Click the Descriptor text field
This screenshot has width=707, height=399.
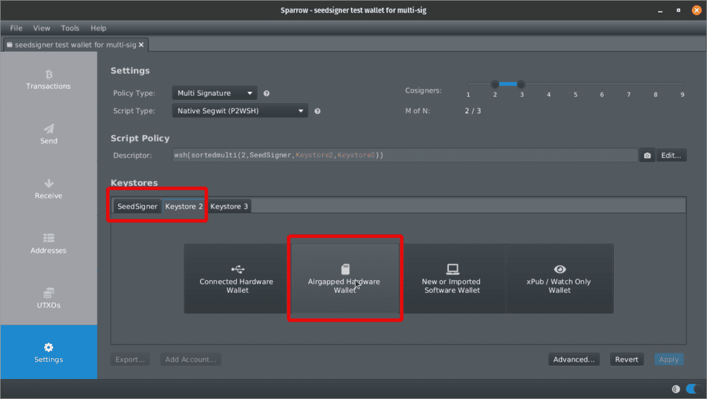pyautogui.click(x=405, y=155)
